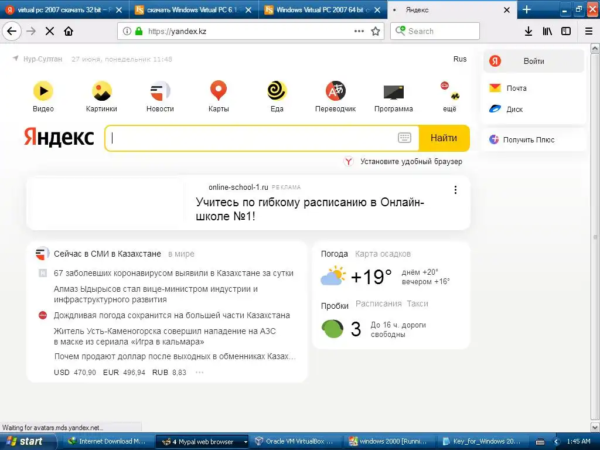The width and height of the screenshot is (600, 450).
Task: Open news about Житель Усть-Каменогорска
Action: click(x=165, y=336)
